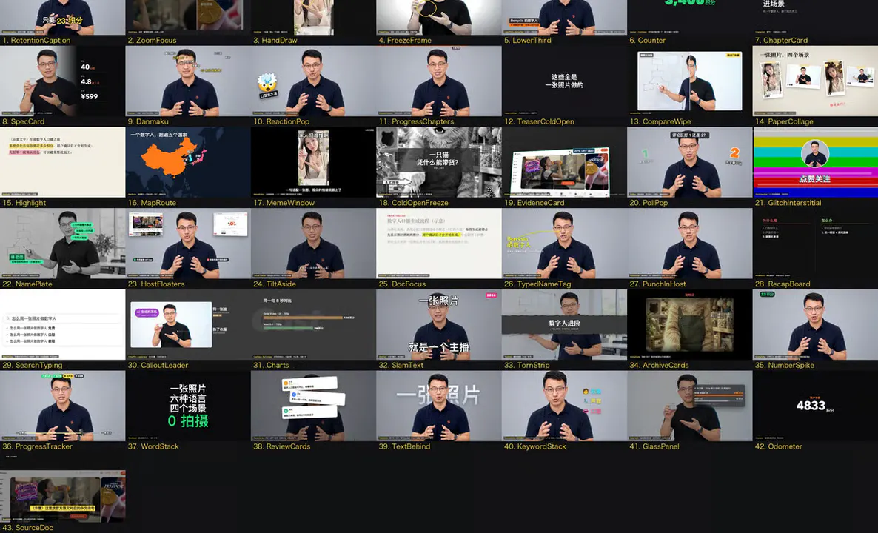878x533 pixels.
Task: Open the TextBehind thumbnail
Action: click(439, 406)
